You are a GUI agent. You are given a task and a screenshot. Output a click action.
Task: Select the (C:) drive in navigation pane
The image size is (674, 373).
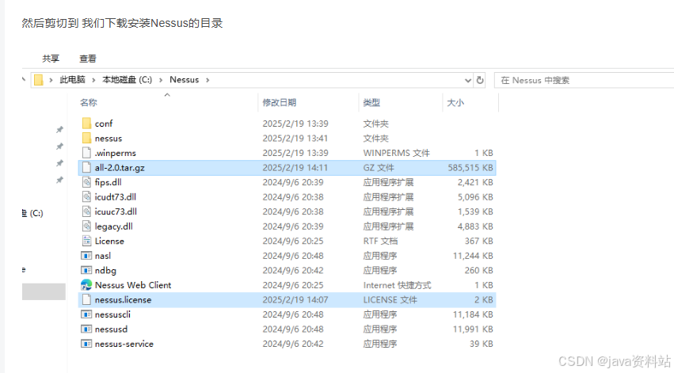point(33,213)
